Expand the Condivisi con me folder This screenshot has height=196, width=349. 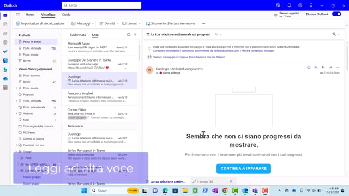tap(16, 145)
